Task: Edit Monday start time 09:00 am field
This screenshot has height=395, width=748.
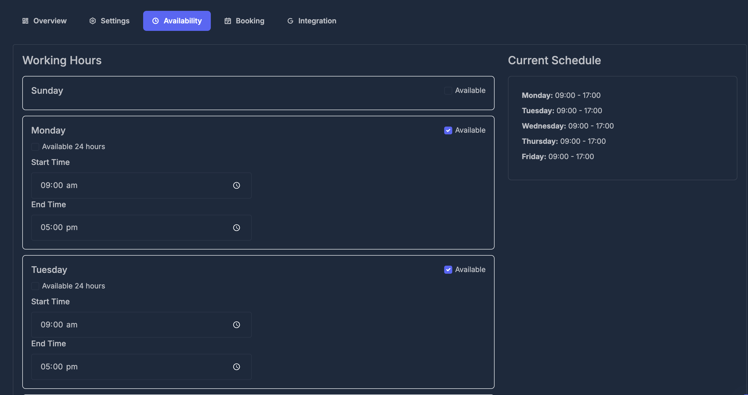Action: pyautogui.click(x=141, y=186)
